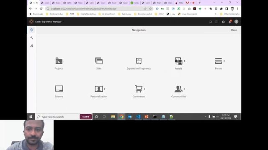Viewport: 268px width, 150px height.
Task: Open the Projects navigation icon
Action: pos(59,61)
